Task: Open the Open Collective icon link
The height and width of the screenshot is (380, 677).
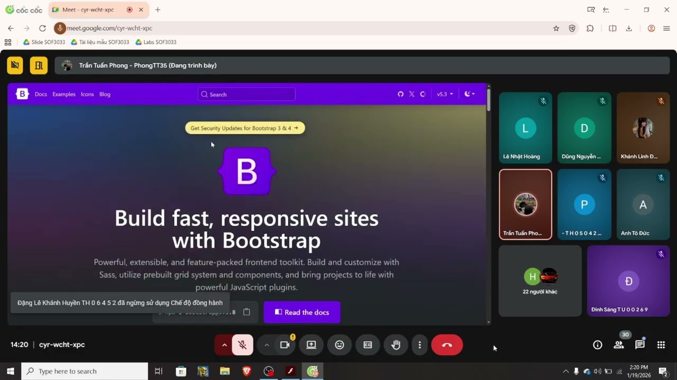Action: point(423,94)
